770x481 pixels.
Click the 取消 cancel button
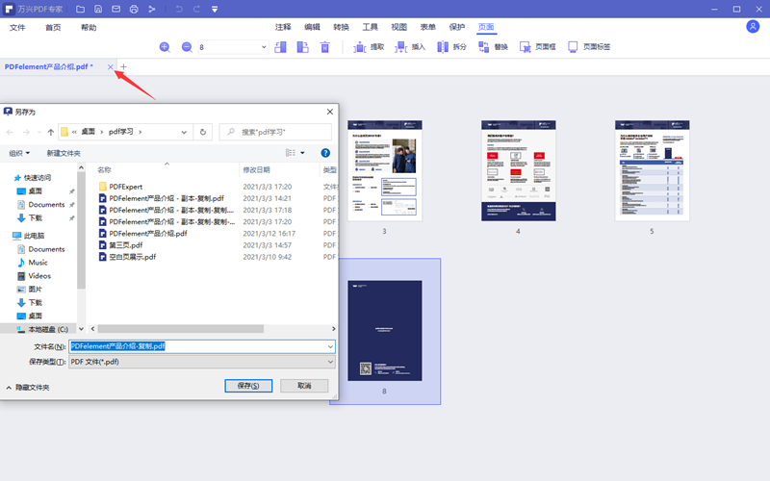pyautogui.click(x=303, y=386)
